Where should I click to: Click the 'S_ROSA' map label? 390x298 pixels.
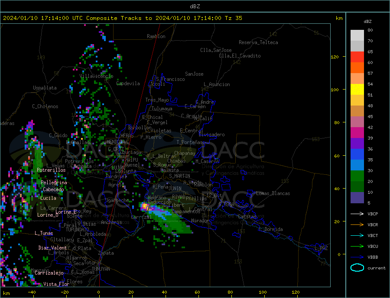(226, 205)
